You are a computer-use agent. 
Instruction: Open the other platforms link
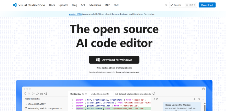coord(125,68)
